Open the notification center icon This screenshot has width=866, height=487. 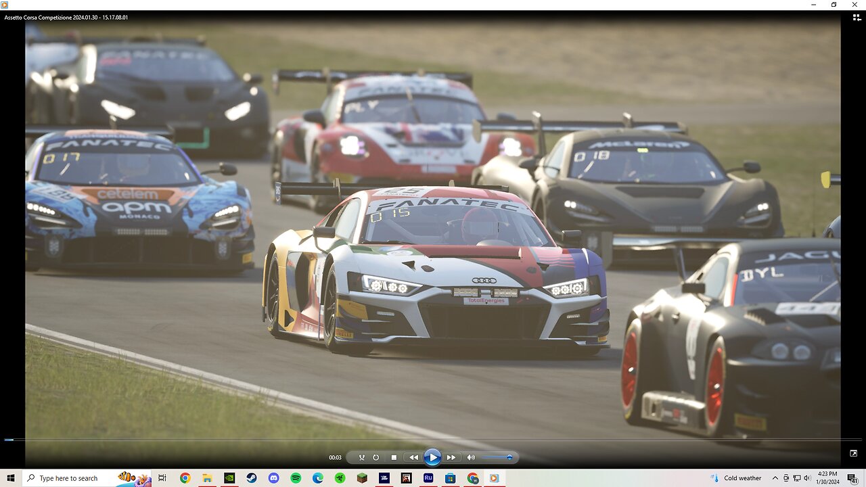(x=854, y=478)
